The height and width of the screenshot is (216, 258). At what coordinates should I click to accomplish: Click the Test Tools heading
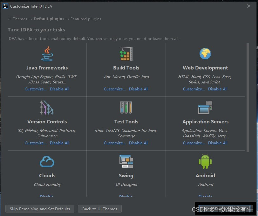pyautogui.click(x=126, y=121)
